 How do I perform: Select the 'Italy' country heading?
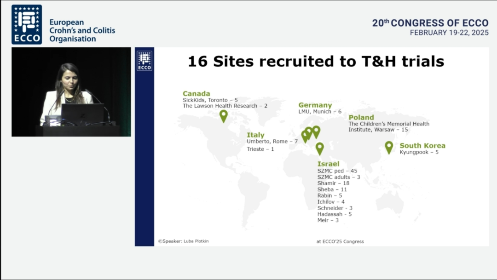pyautogui.click(x=255, y=135)
